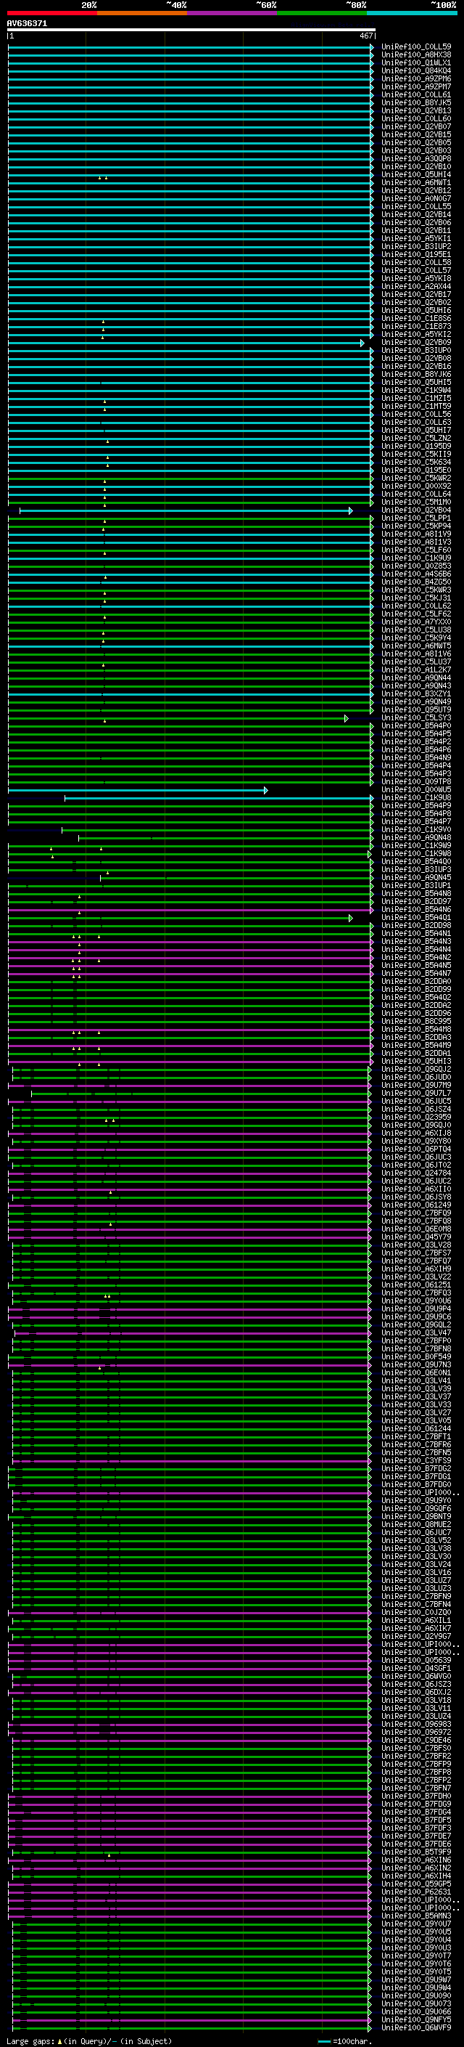Select hit label UniRef100_Q00X92
The image size is (464, 2047).
tap(416, 487)
